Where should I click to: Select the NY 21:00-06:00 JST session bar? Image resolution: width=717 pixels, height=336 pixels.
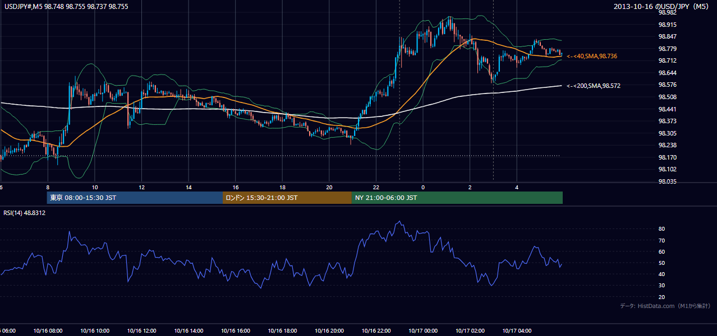(457, 198)
